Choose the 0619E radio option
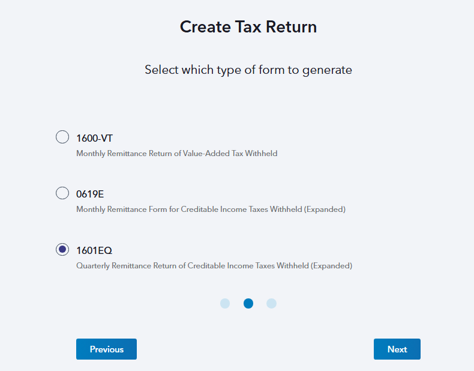This screenshot has height=371, width=474. [x=62, y=193]
